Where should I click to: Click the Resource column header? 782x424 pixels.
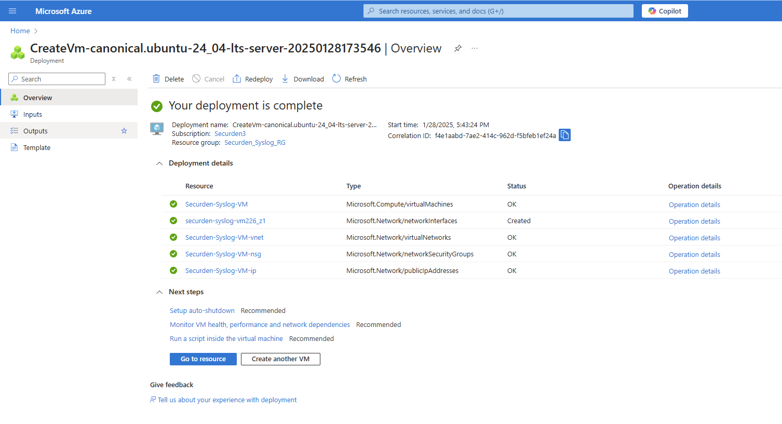point(199,186)
